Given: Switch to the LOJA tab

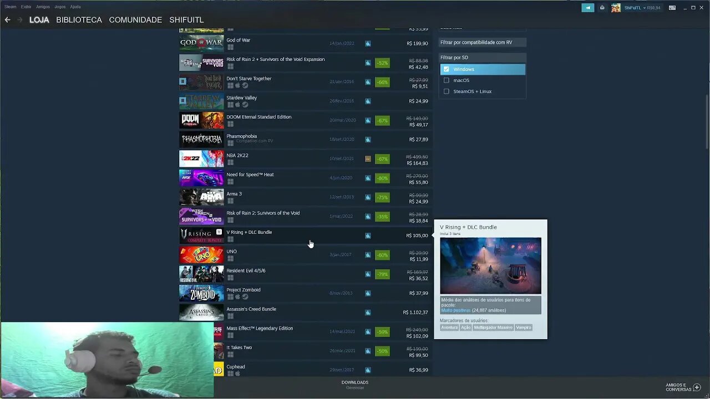Looking at the screenshot, I should [x=39, y=19].
